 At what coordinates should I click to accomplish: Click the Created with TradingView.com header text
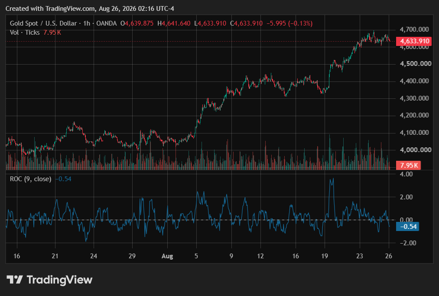[x=90, y=9]
